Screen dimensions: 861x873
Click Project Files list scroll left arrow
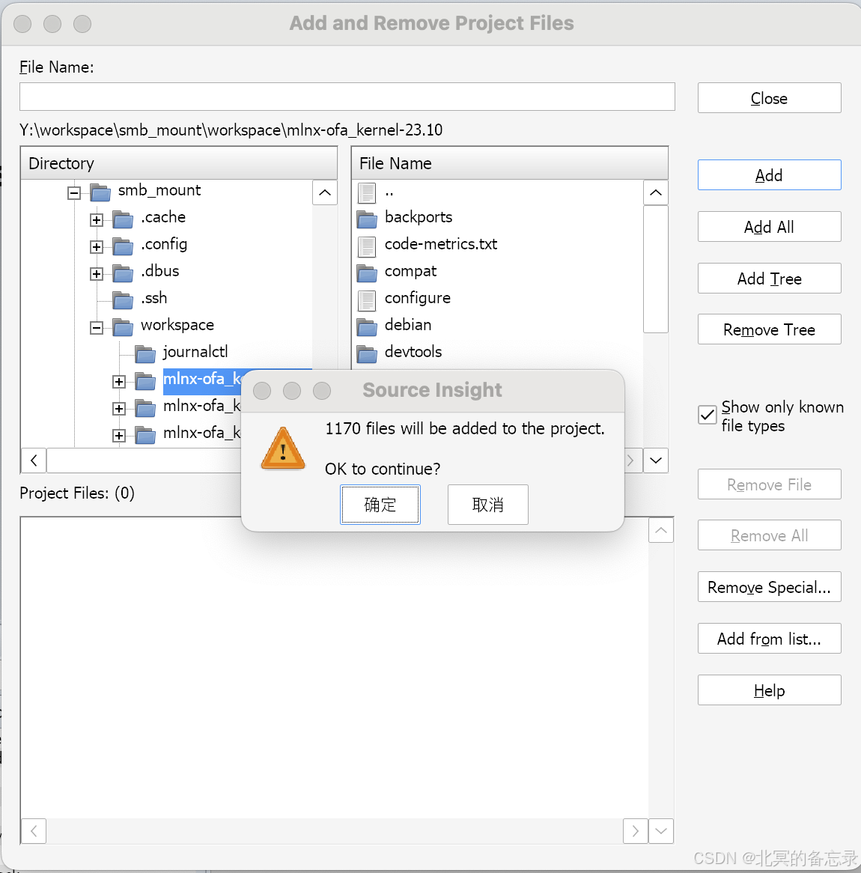point(34,831)
